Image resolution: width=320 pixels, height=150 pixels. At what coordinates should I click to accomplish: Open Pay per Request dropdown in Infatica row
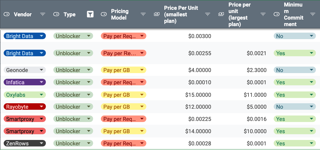pos(123,82)
